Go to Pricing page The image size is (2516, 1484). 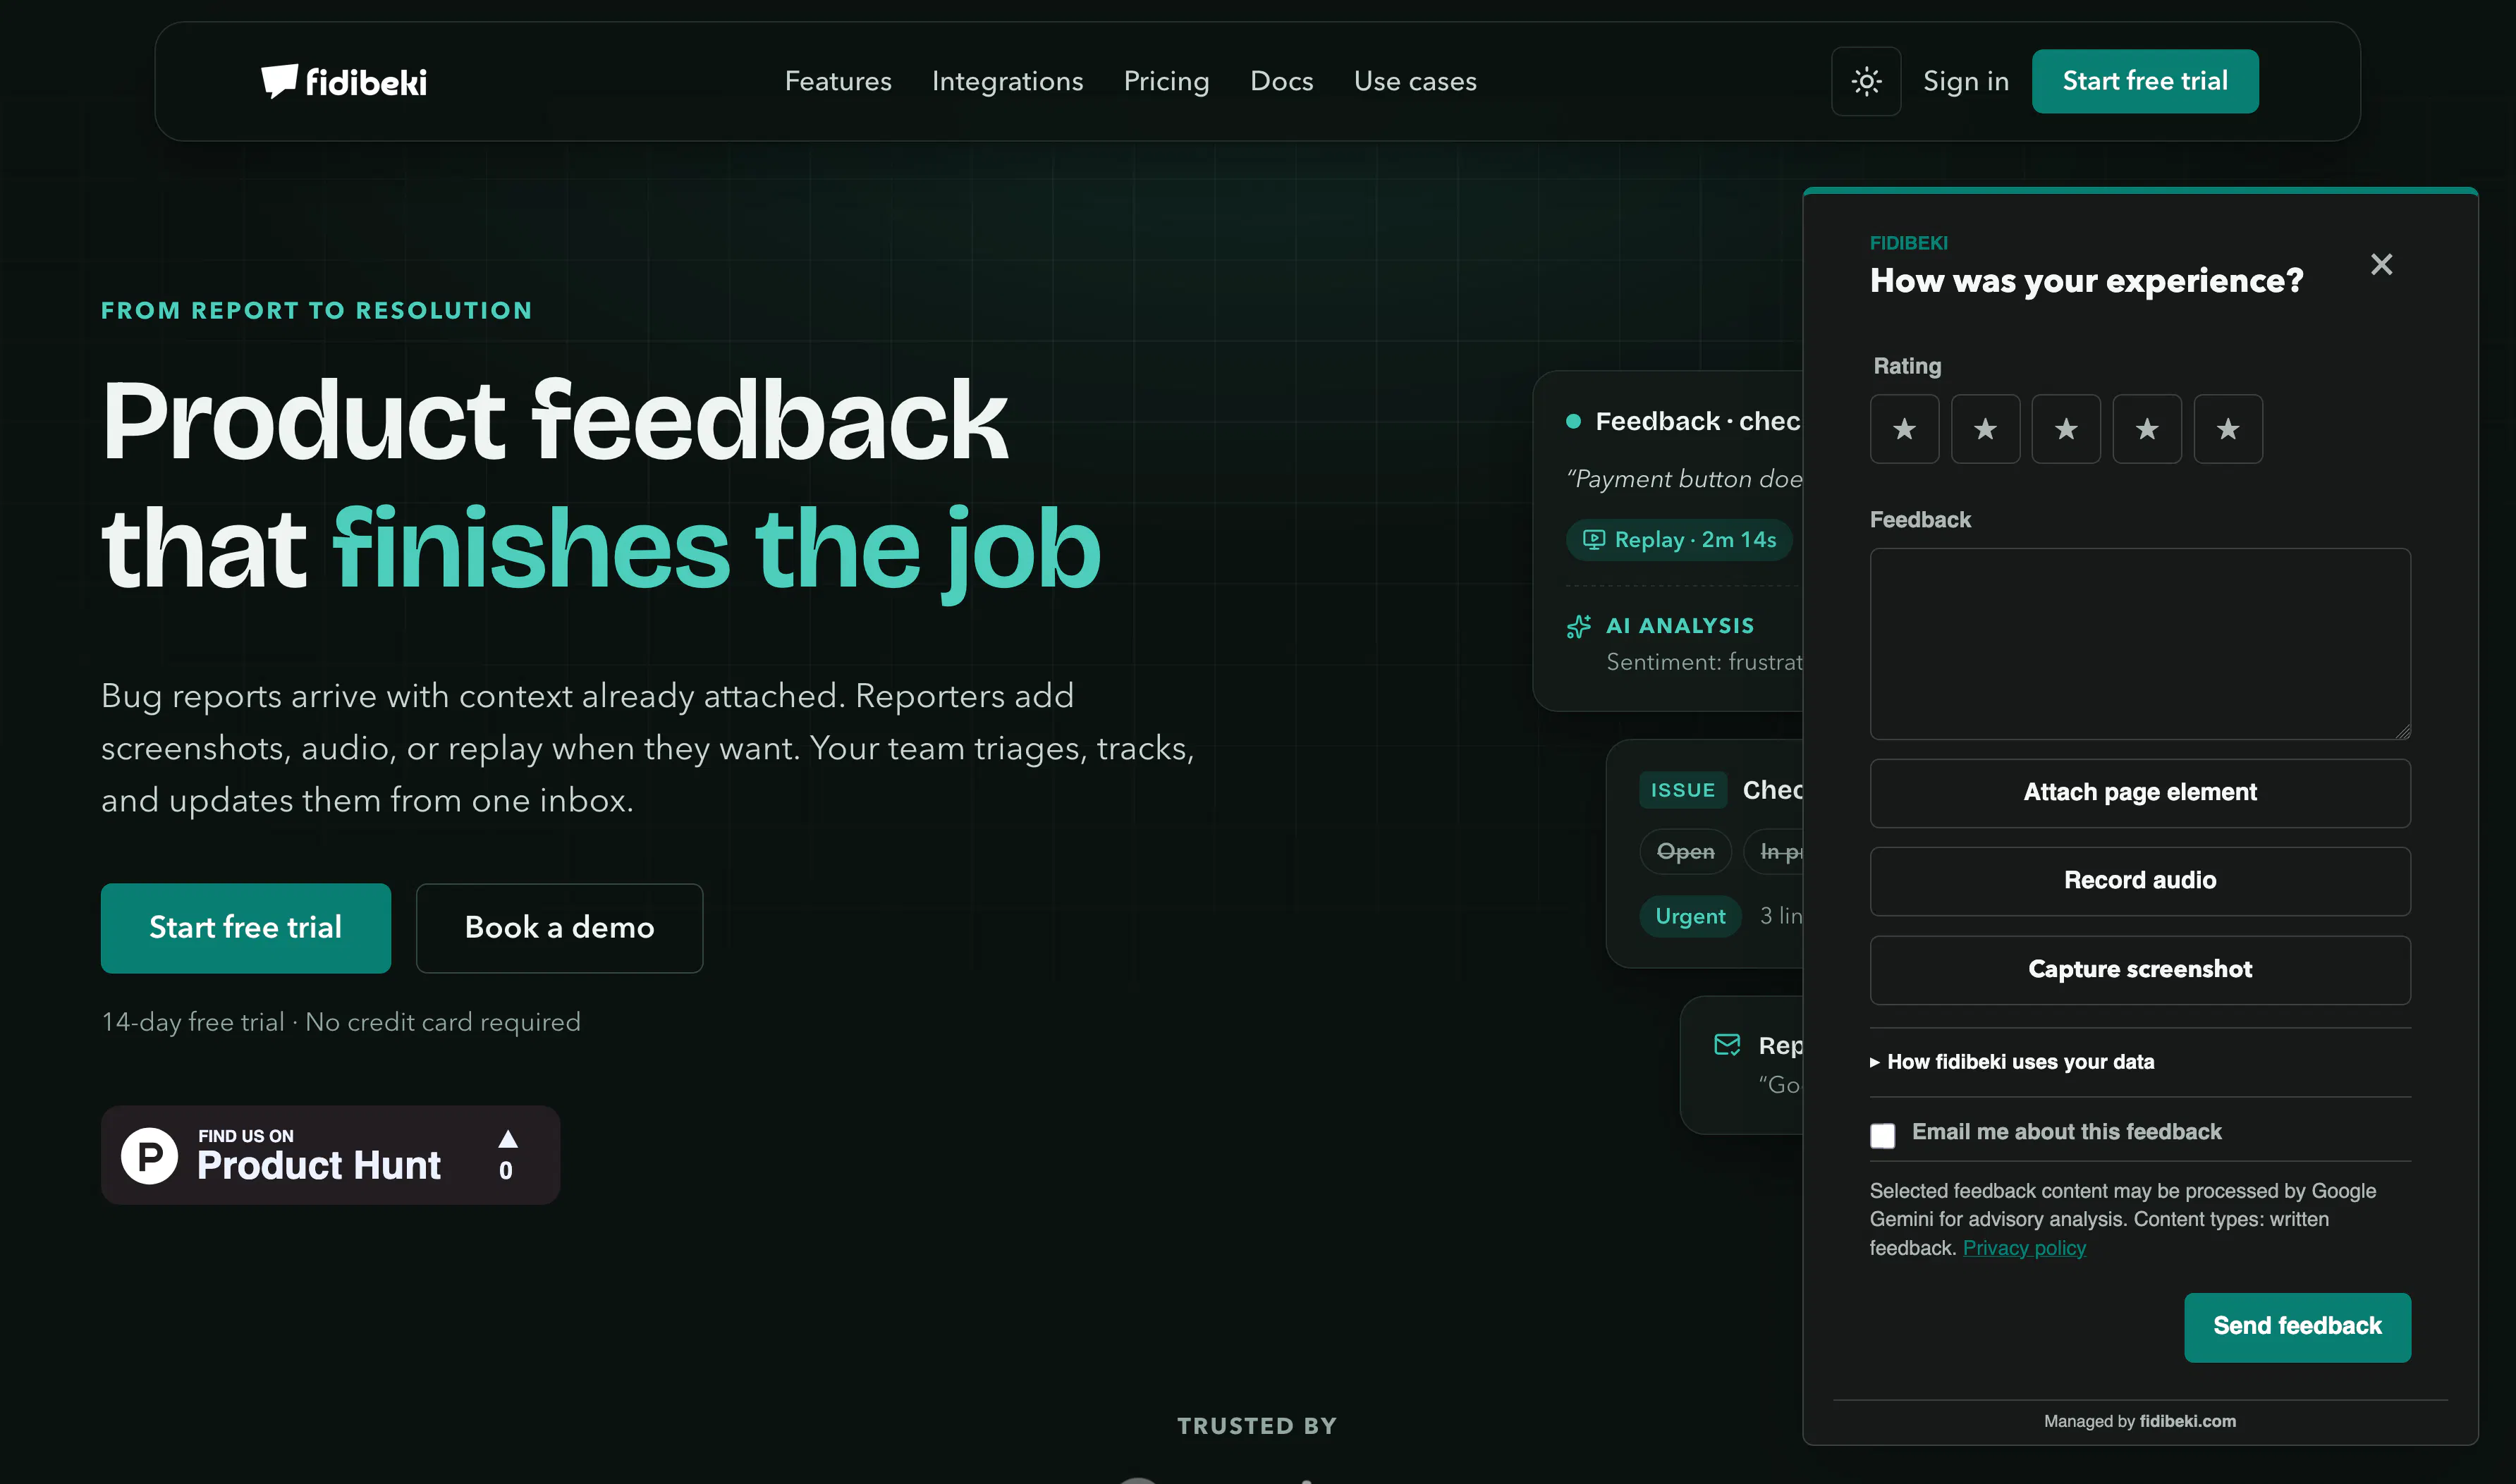1166,81
